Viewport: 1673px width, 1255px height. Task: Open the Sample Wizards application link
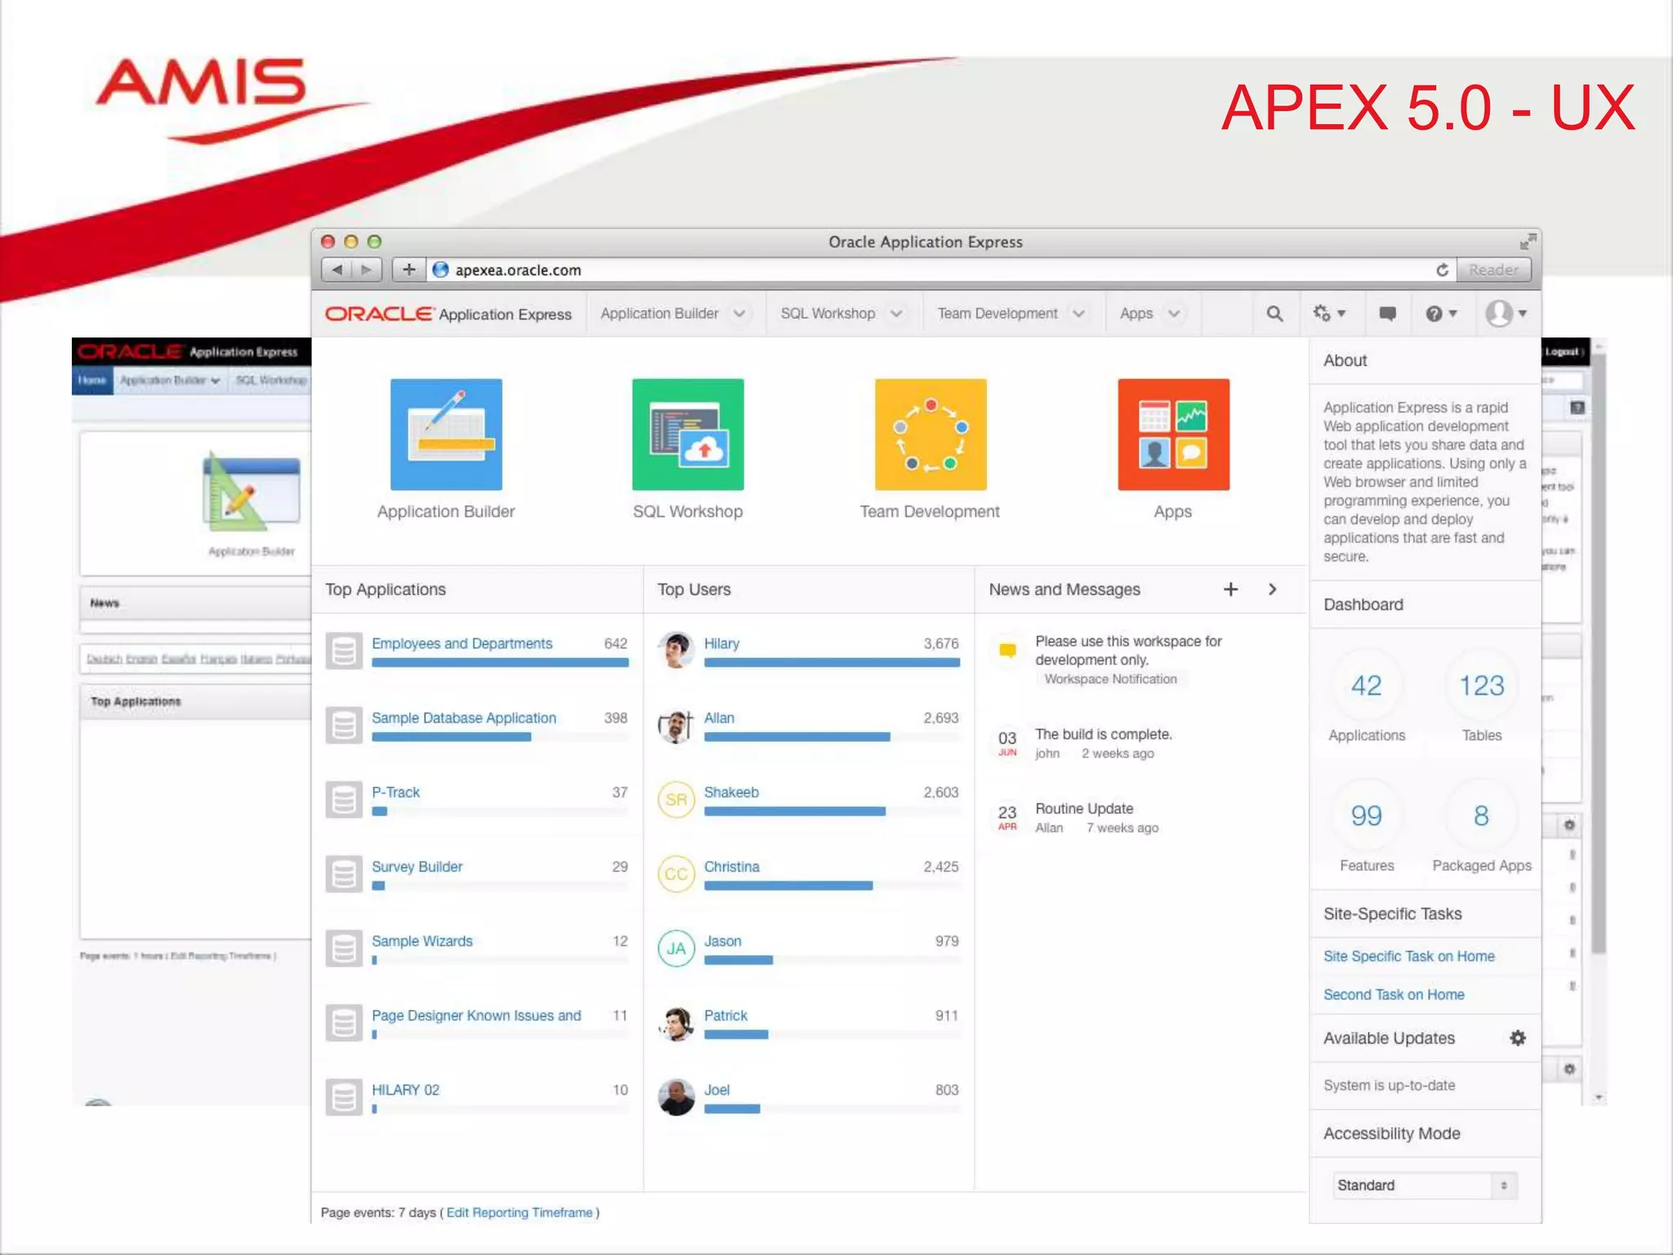pyautogui.click(x=422, y=940)
